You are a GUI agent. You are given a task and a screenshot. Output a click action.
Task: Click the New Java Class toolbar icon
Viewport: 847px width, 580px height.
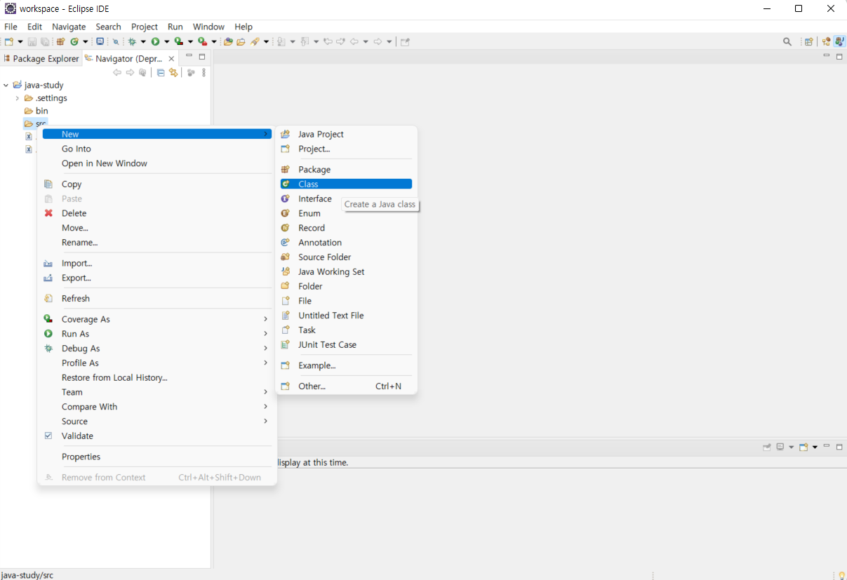[74, 42]
